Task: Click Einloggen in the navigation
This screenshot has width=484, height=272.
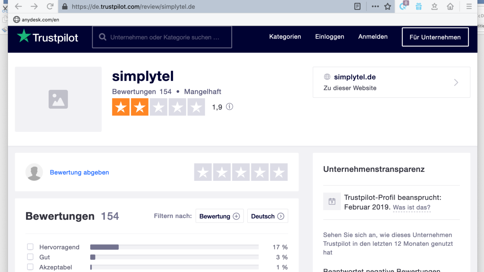Action: coord(329,37)
